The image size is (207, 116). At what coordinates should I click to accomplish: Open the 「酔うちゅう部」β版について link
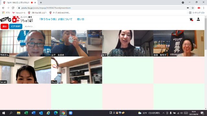[56, 19]
